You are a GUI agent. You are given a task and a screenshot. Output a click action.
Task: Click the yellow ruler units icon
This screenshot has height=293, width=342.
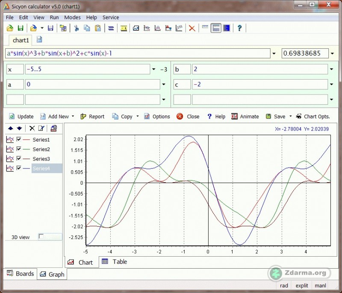pyautogui.click(x=124, y=28)
